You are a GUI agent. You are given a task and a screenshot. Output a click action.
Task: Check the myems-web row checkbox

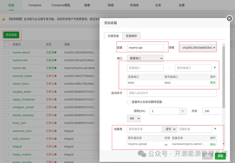(7, 60)
